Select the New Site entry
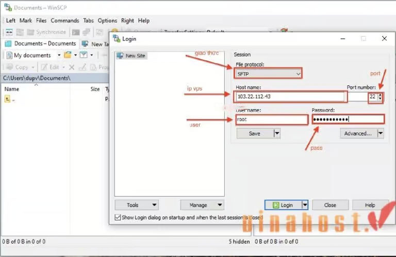396x257 pixels. [x=131, y=56]
